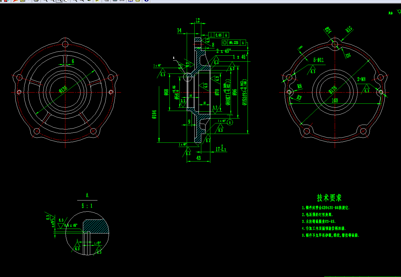
Task: Click the R10 radius label
Action: click(349, 29)
